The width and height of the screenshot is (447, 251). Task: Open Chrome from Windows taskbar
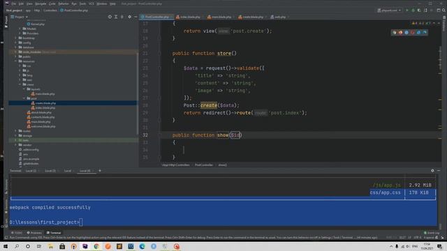point(96,246)
